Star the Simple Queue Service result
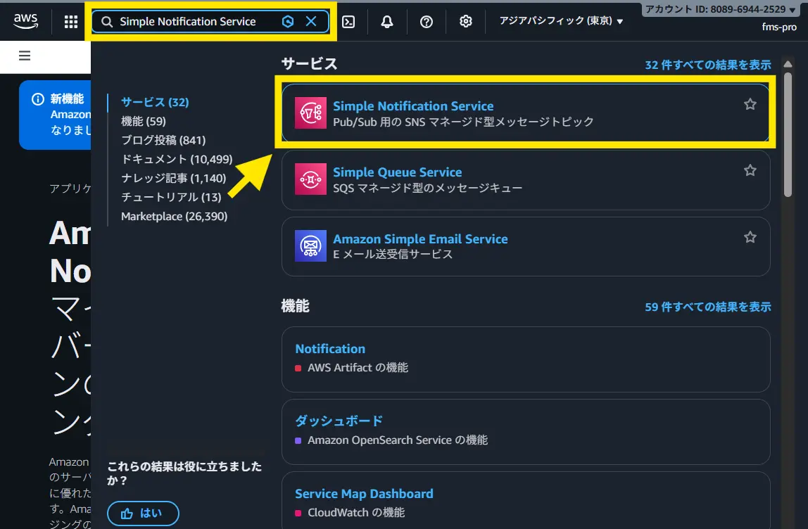Image resolution: width=808 pixels, height=529 pixels. coord(750,171)
